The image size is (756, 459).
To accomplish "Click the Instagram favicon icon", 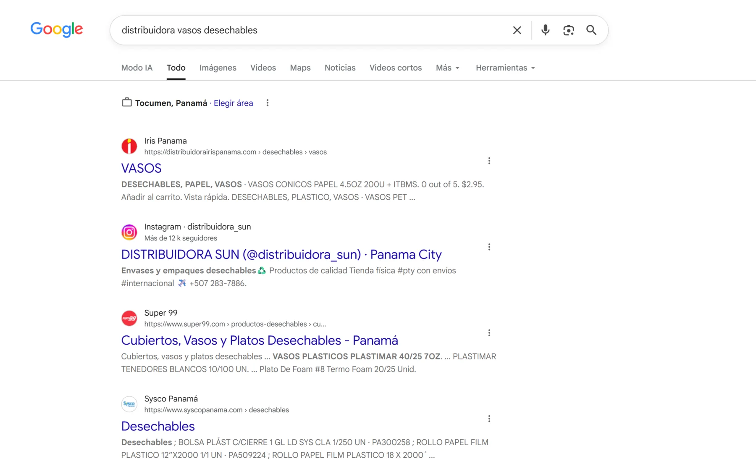I will coord(129,232).
